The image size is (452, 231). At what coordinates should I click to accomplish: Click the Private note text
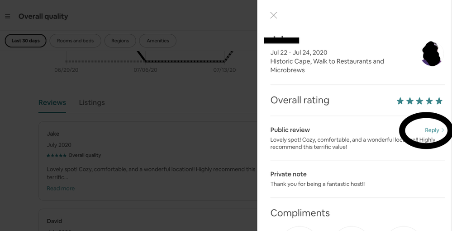[x=317, y=184]
